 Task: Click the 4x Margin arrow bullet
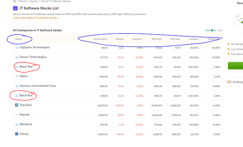coord(229,44)
